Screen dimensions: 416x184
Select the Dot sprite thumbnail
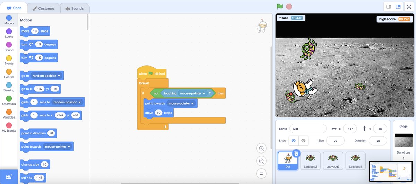click(x=287, y=161)
